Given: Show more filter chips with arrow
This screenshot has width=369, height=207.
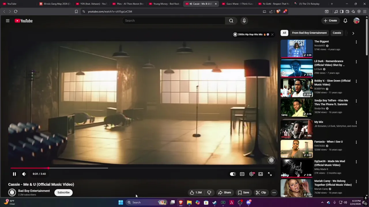Looking at the screenshot, I should pos(353,33).
